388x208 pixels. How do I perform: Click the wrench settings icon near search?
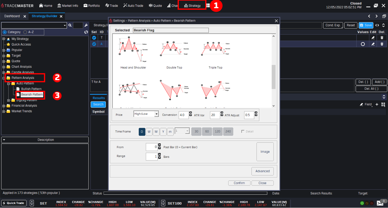point(86,26)
